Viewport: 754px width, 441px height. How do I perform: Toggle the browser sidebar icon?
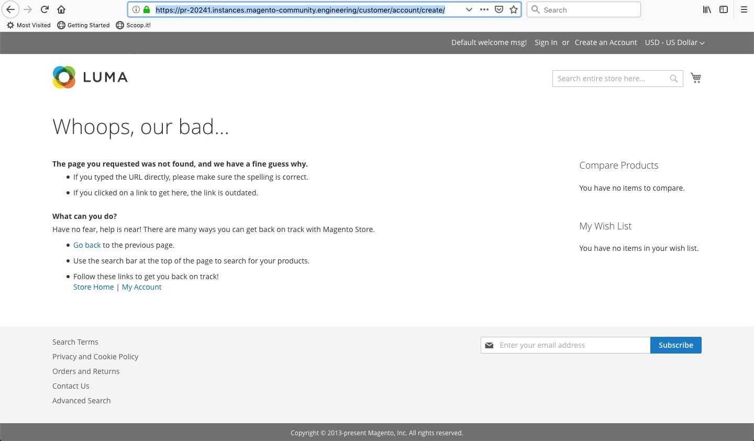click(724, 9)
